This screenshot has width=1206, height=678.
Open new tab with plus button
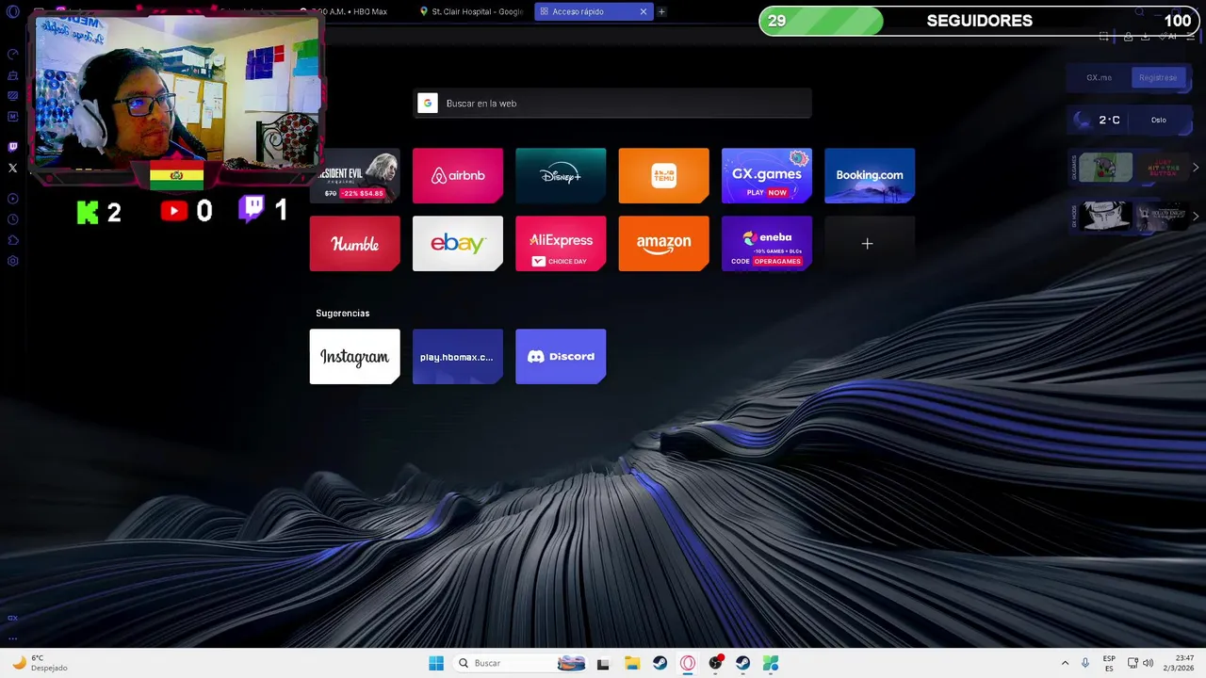pos(661,11)
